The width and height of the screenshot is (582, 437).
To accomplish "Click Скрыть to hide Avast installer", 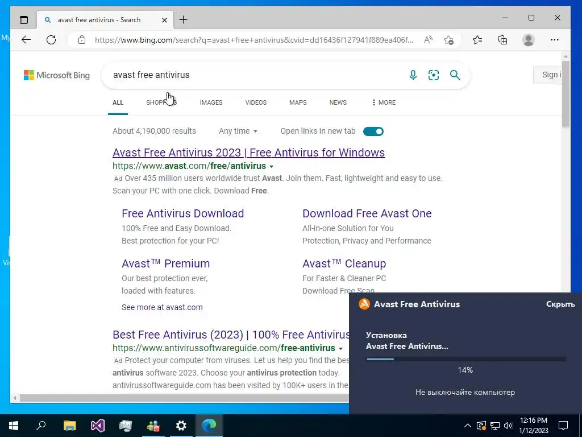I will coord(560,304).
